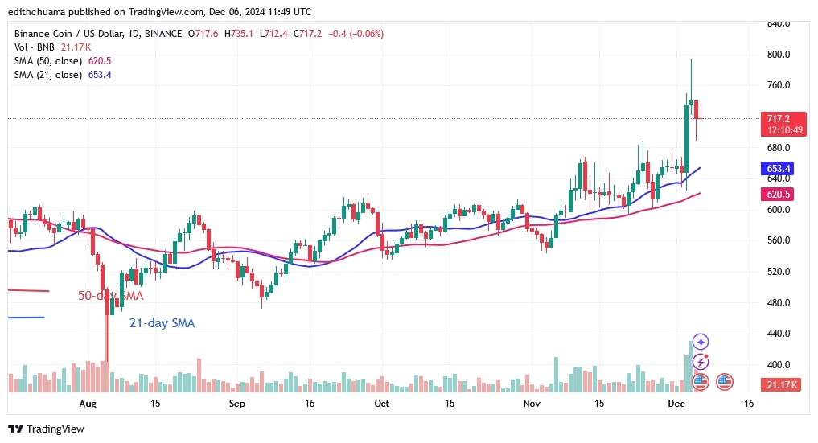This screenshot has height=443, width=818.
Task: Click the close value C717.2
Action: click(x=308, y=34)
